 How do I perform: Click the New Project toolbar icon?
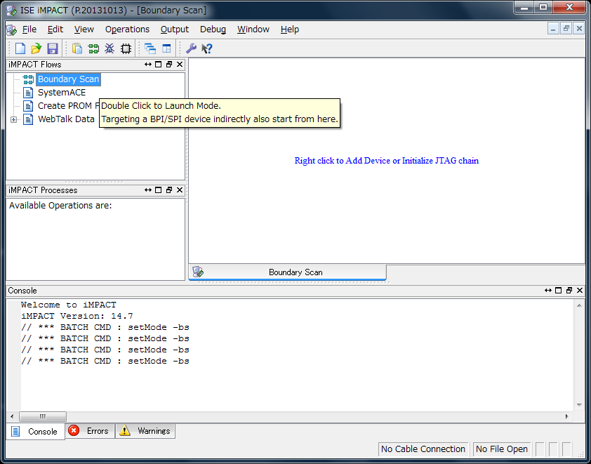coord(20,48)
